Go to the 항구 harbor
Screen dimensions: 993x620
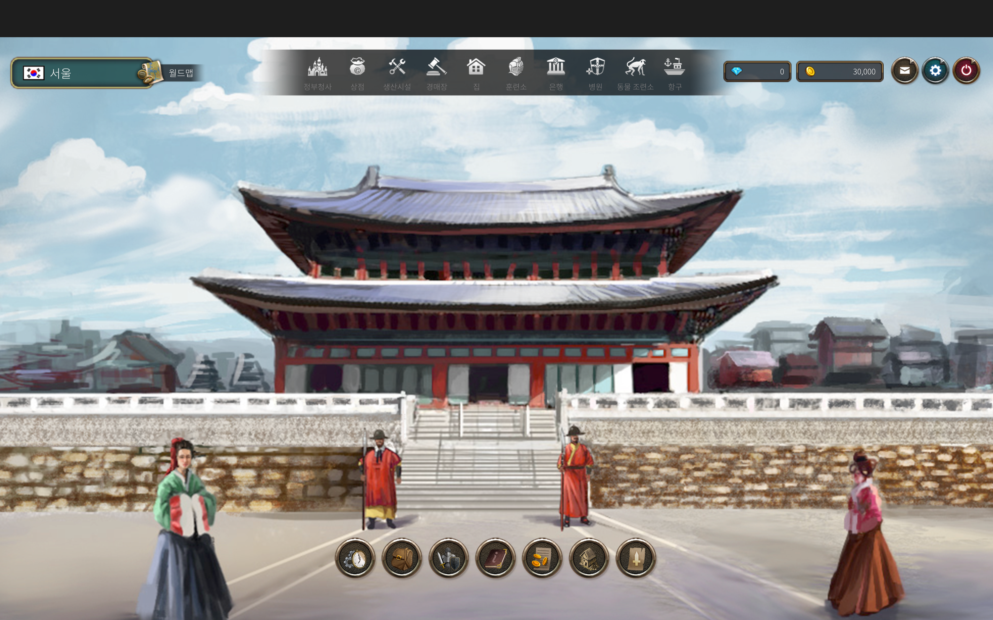point(675,74)
